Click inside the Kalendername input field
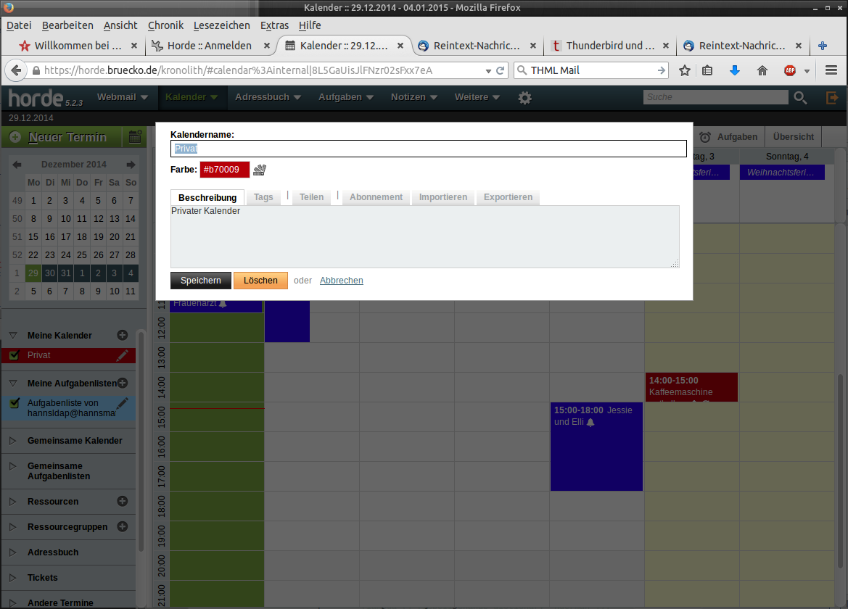 (428, 148)
